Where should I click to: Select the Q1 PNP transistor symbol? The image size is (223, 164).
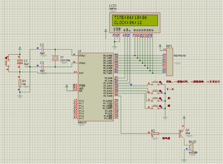click(x=182, y=134)
